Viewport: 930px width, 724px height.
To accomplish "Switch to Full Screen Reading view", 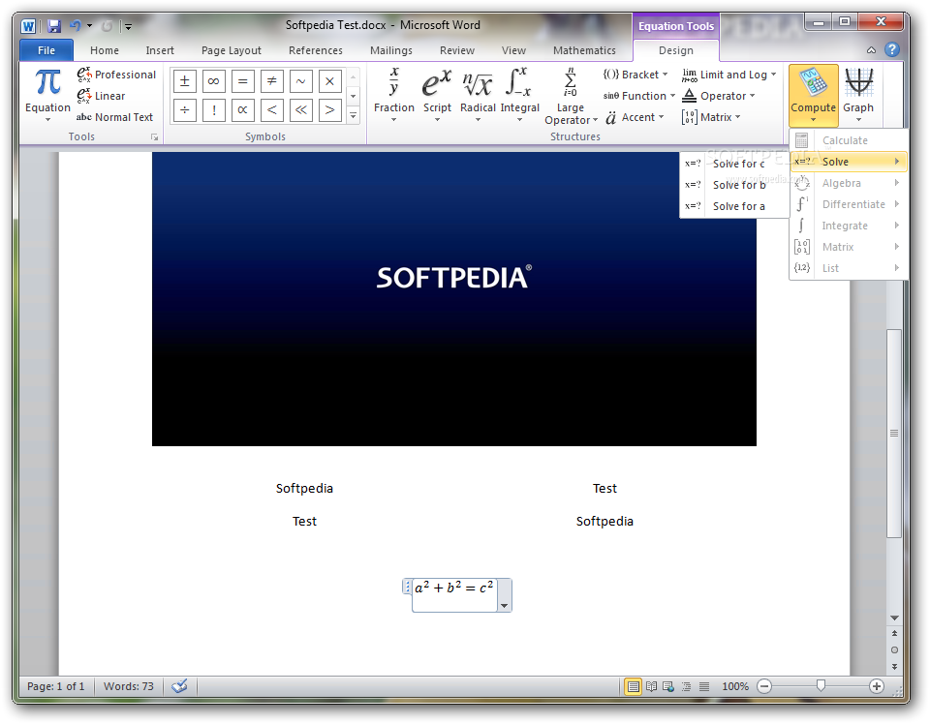I will click(x=651, y=686).
